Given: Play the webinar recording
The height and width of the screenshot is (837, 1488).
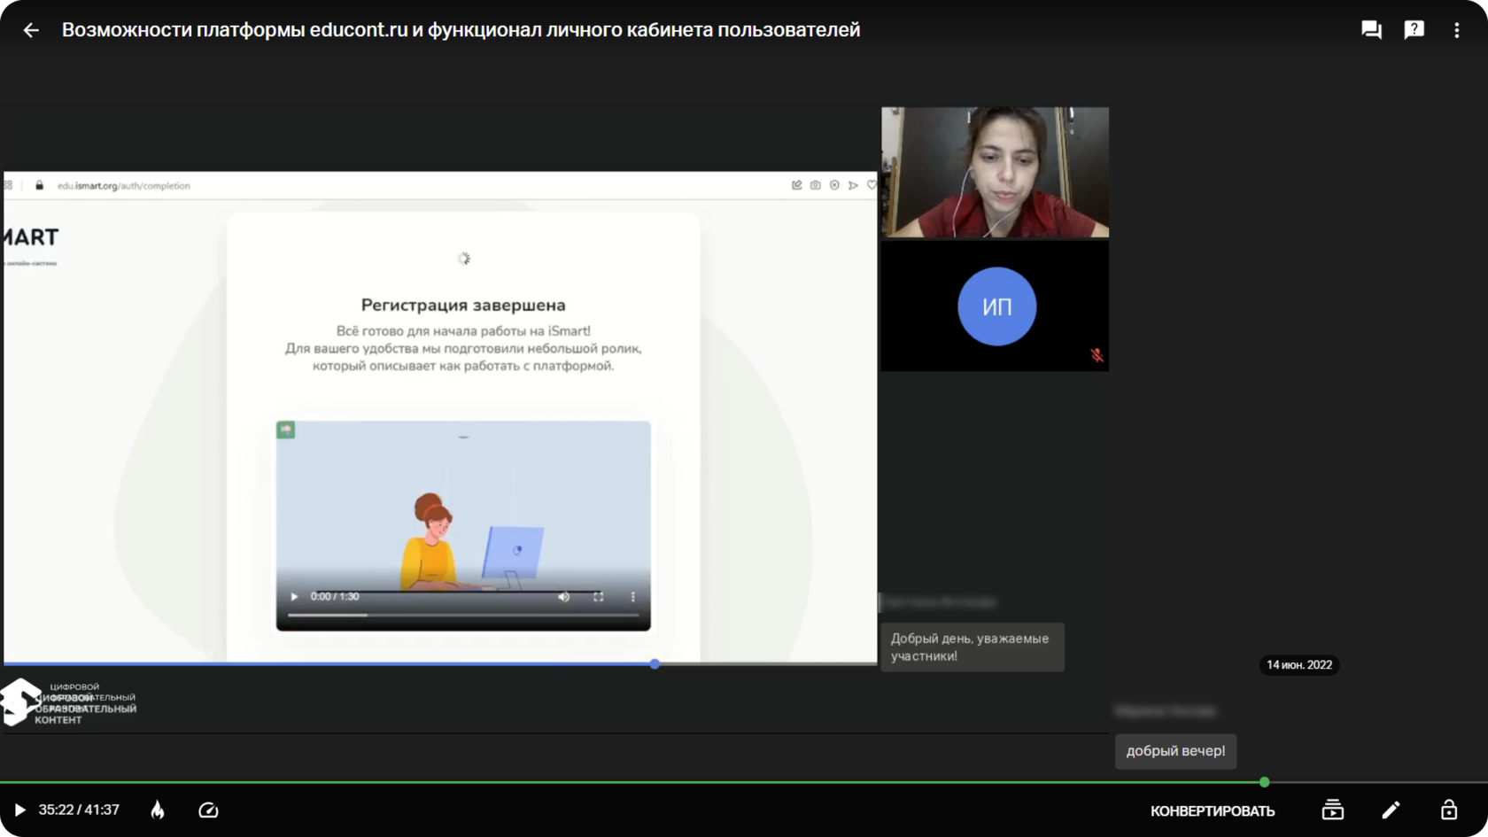Looking at the screenshot, I should click(19, 810).
